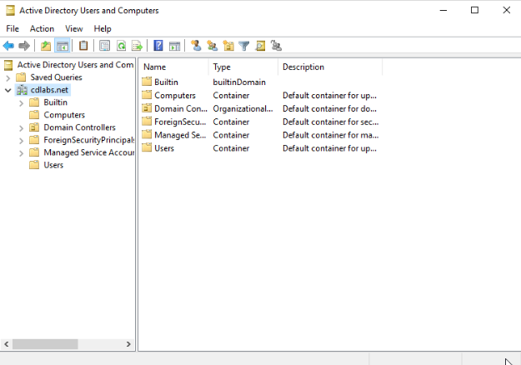Toggle Show/Hide Action Pane icon
This screenshot has height=365, width=521.
click(174, 46)
